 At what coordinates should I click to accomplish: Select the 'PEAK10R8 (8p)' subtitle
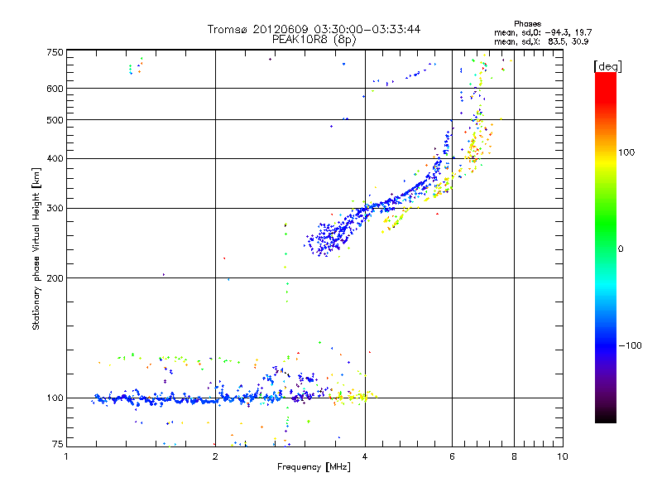click(314, 39)
